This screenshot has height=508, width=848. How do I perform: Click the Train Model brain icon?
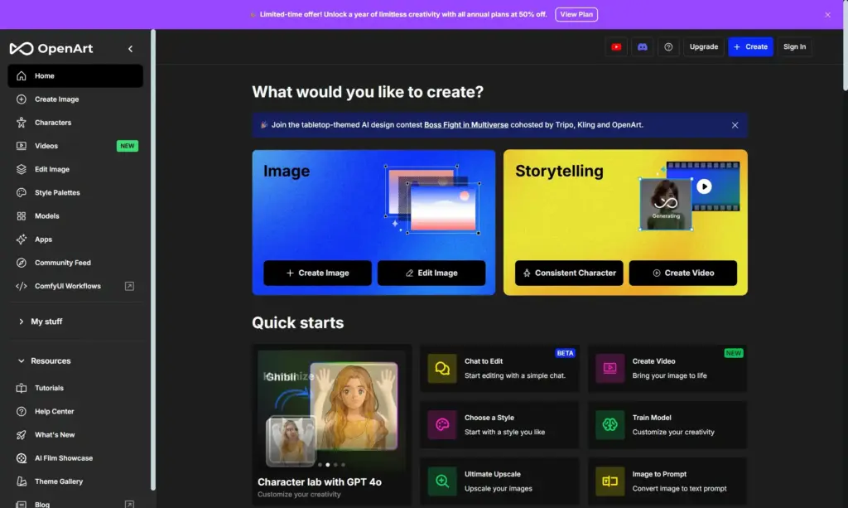[x=609, y=424]
